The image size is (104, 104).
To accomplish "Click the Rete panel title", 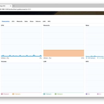I will pyautogui.click(x=87, y=25).
